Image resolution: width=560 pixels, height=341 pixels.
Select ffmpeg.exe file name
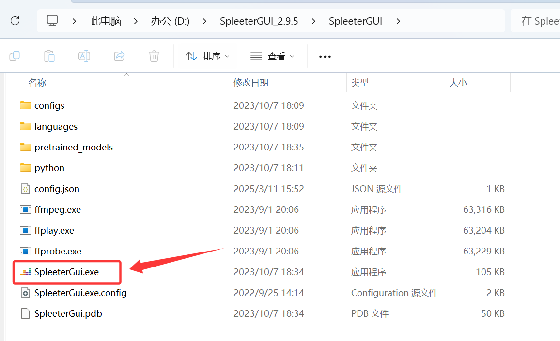click(58, 209)
